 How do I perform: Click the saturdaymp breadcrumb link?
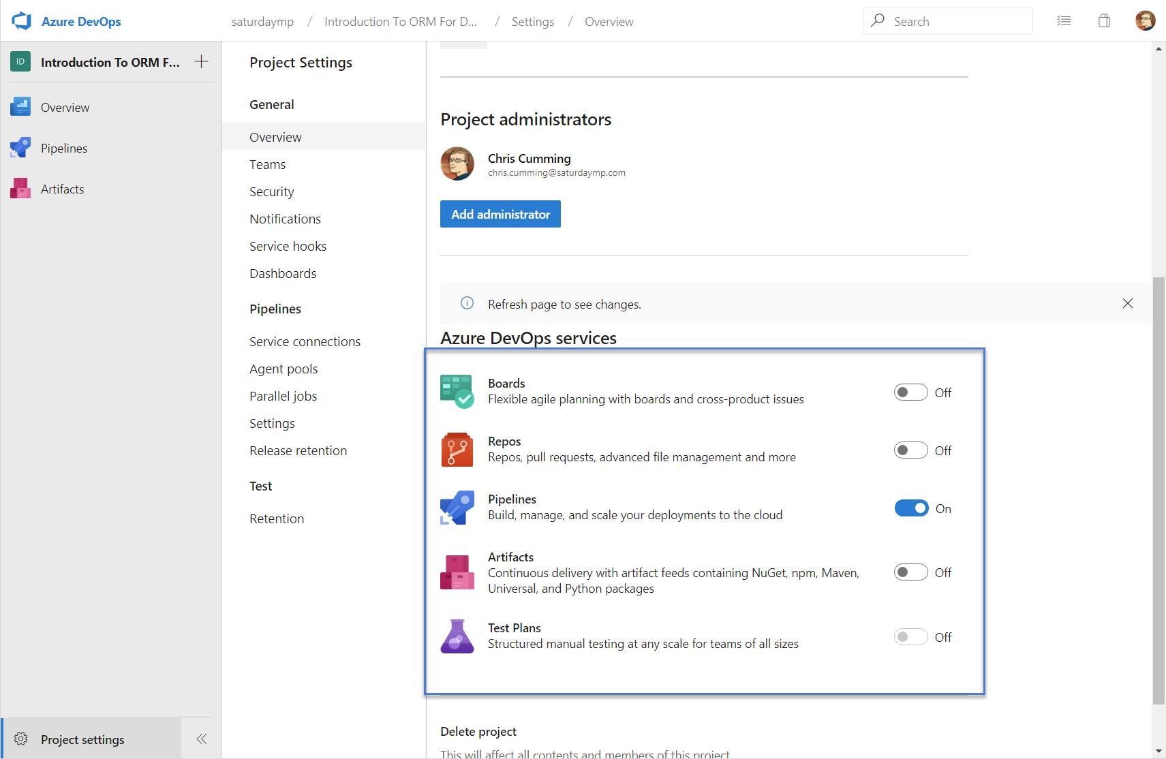pos(262,22)
